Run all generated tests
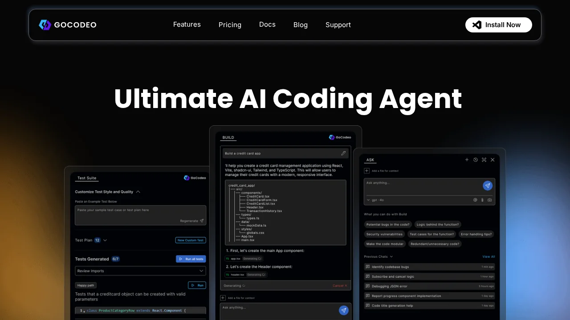The width and height of the screenshot is (570, 320). click(x=191, y=259)
